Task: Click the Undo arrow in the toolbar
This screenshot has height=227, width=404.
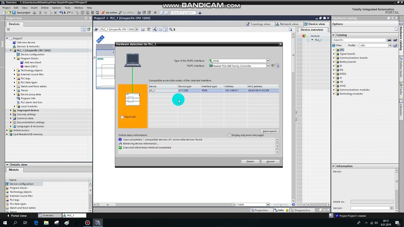Action: pyautogui.click(x=61, y=13)
